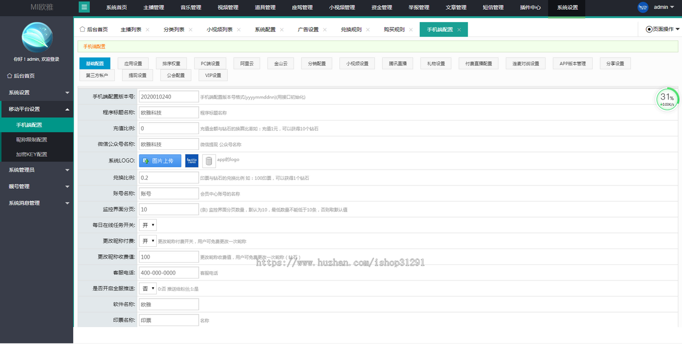Open the 更改昵称付费 dropdown
Viewport: 682px width, 344px height.
(x=148, y=241)
